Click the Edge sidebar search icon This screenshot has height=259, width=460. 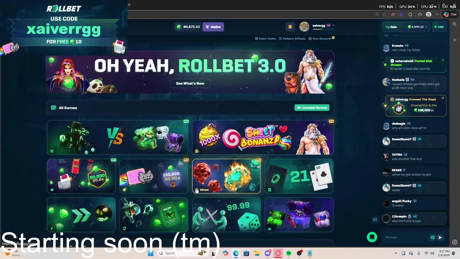(455, 24)
